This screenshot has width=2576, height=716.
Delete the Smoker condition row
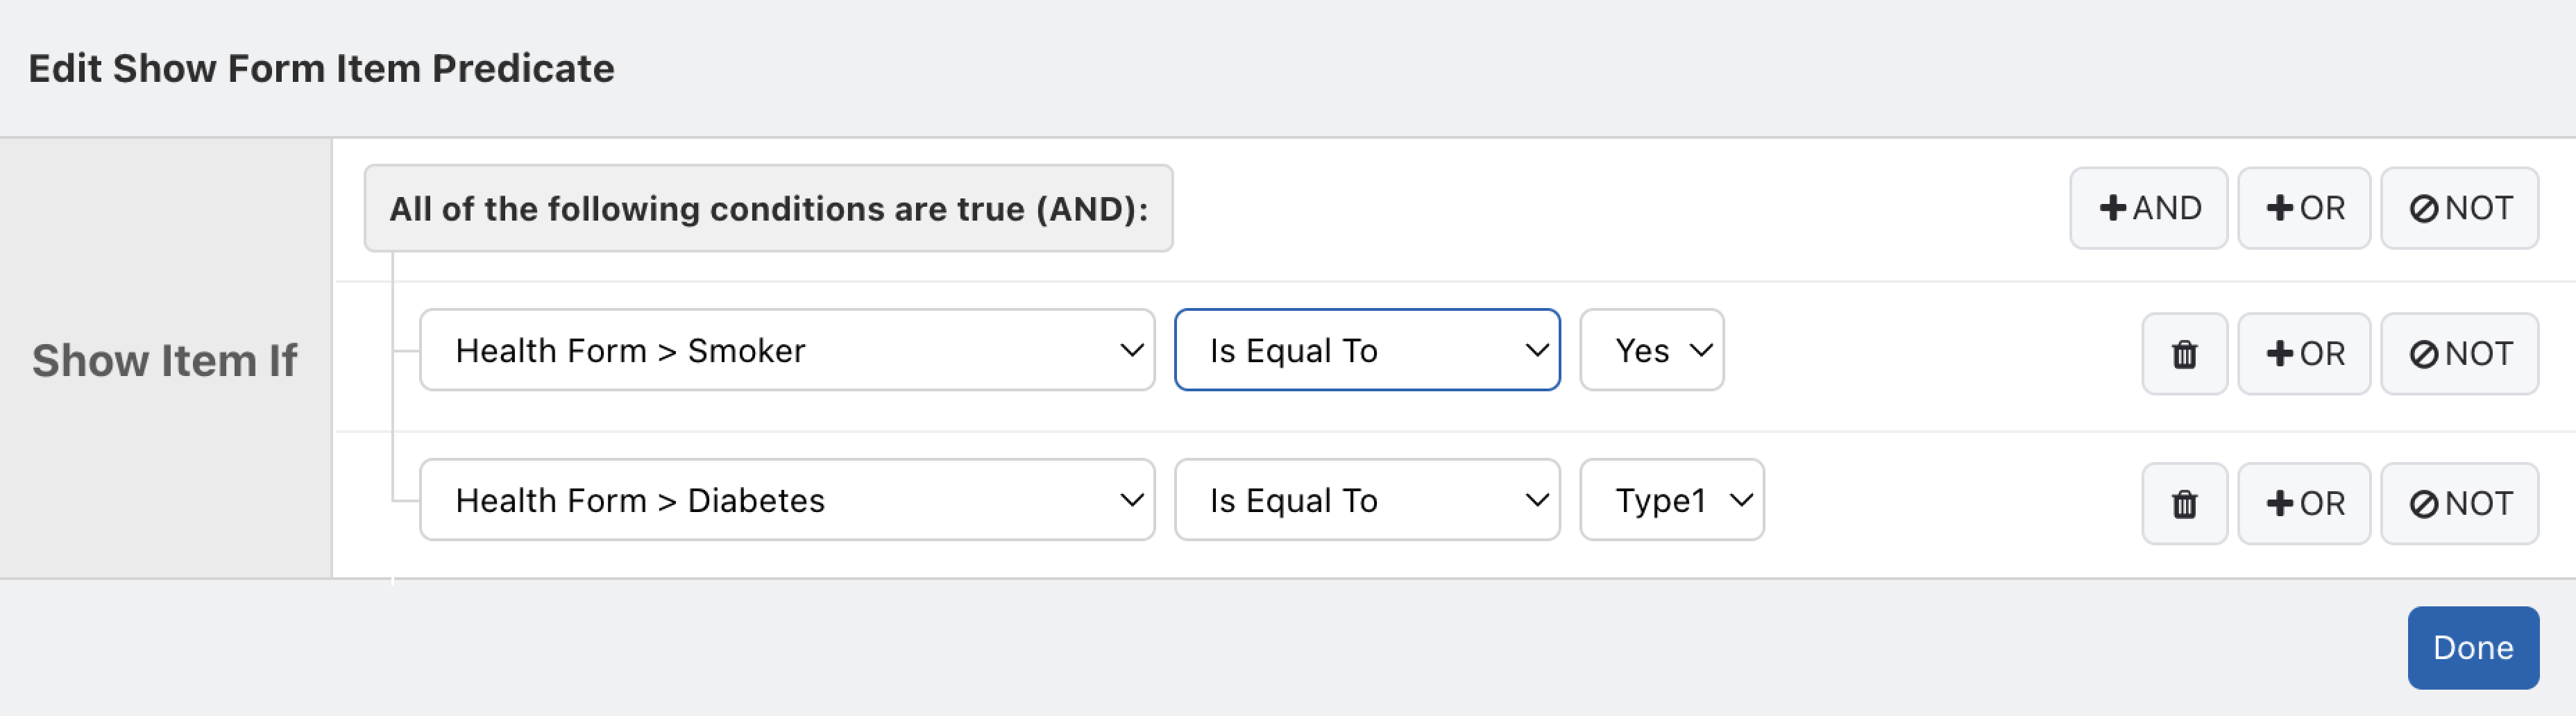point(2184,354)
